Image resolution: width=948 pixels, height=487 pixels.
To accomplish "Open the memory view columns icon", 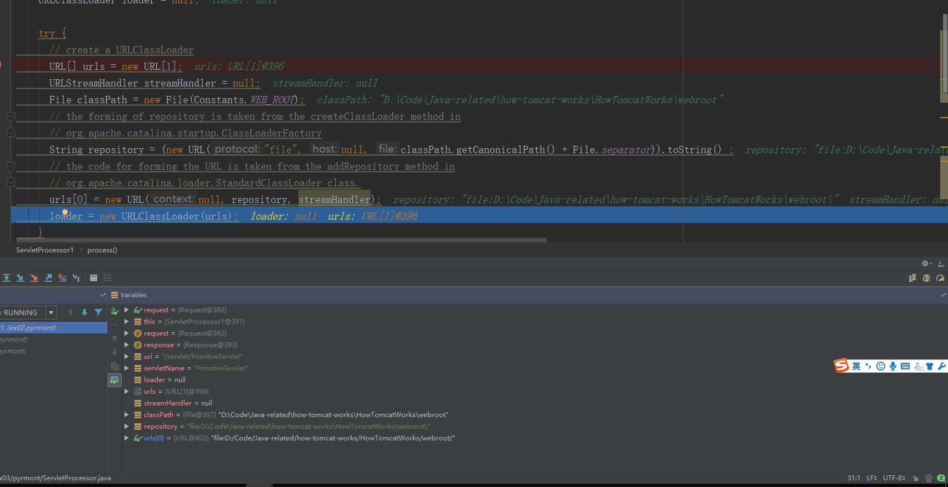I will coord(912,278).
